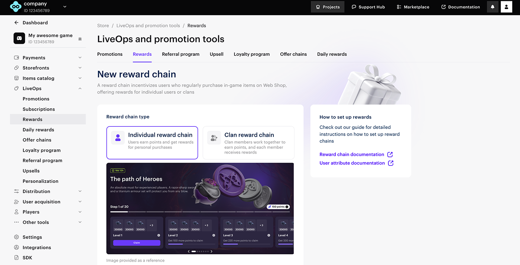Select Individual reward chain type
The image size is (520, 265).
coord(152,143)
